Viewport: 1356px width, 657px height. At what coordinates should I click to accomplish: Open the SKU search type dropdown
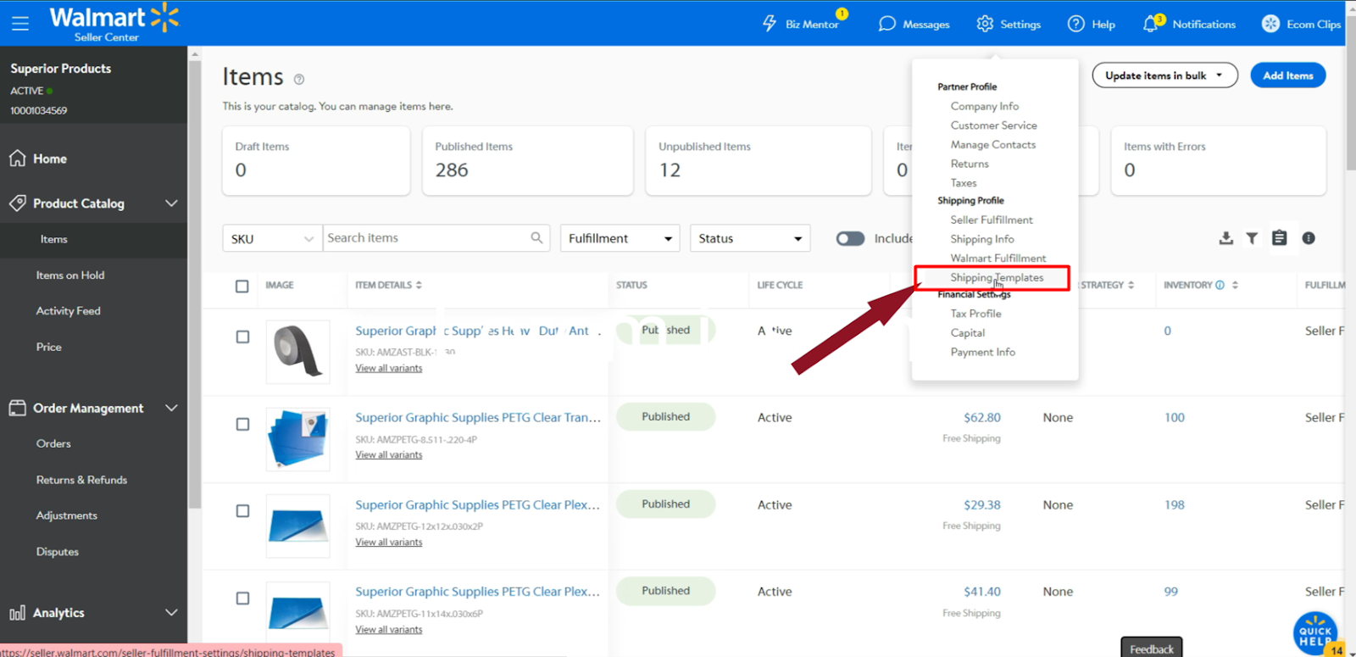click(272, 238)
